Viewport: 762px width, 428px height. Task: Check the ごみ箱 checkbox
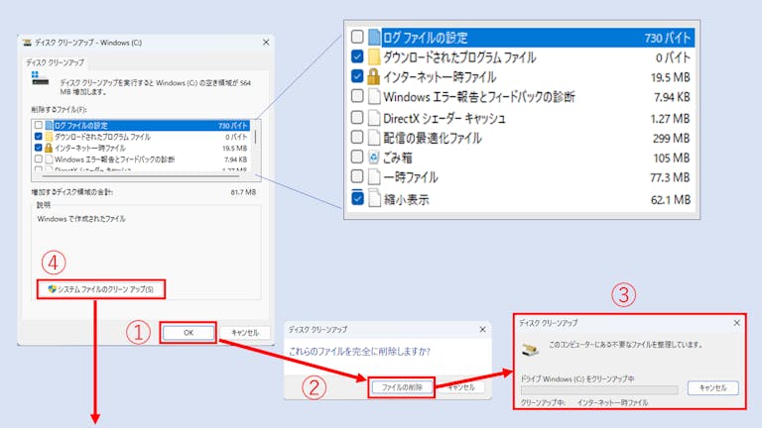coord(357,157)
